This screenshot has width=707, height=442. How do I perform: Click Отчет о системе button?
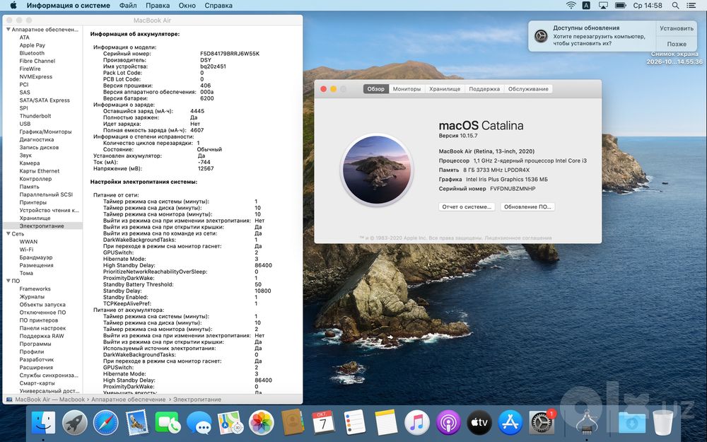tap(467, 207)
